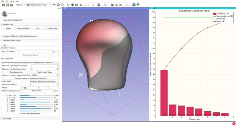This screenshot has height=126, width=236.
Task: Toggle Use hidden eigenmodes checkbox
Action: (x=21, y=113)
